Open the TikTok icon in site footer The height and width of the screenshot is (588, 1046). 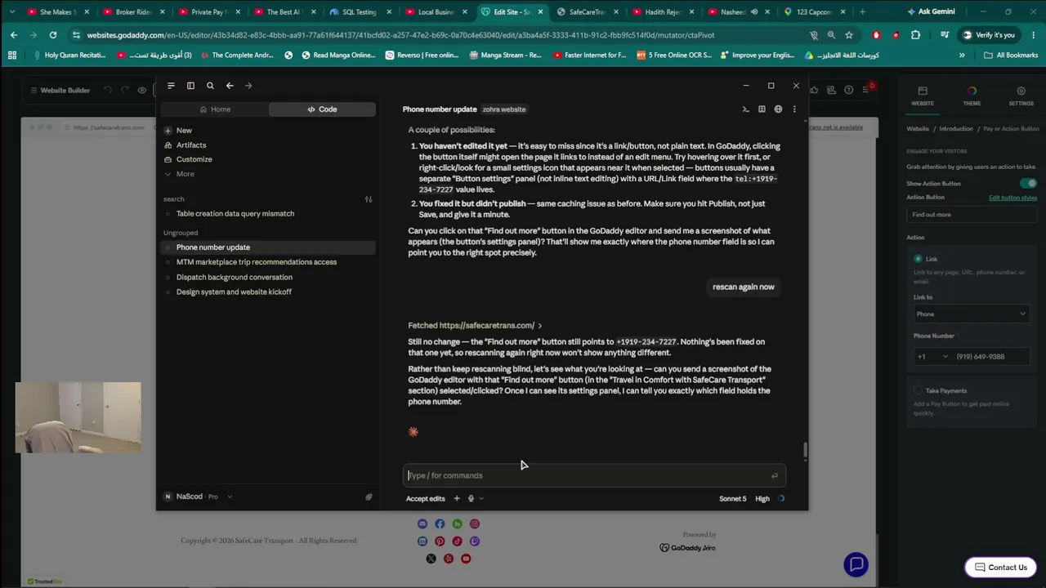click(x=457, y=541)
